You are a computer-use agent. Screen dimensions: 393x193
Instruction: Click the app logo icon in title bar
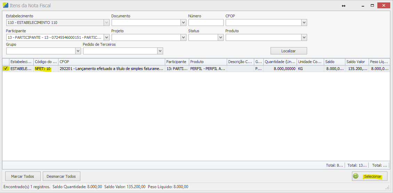point(6,6)
